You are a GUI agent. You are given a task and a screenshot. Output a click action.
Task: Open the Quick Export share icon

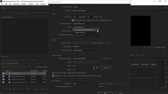(166, 8)
